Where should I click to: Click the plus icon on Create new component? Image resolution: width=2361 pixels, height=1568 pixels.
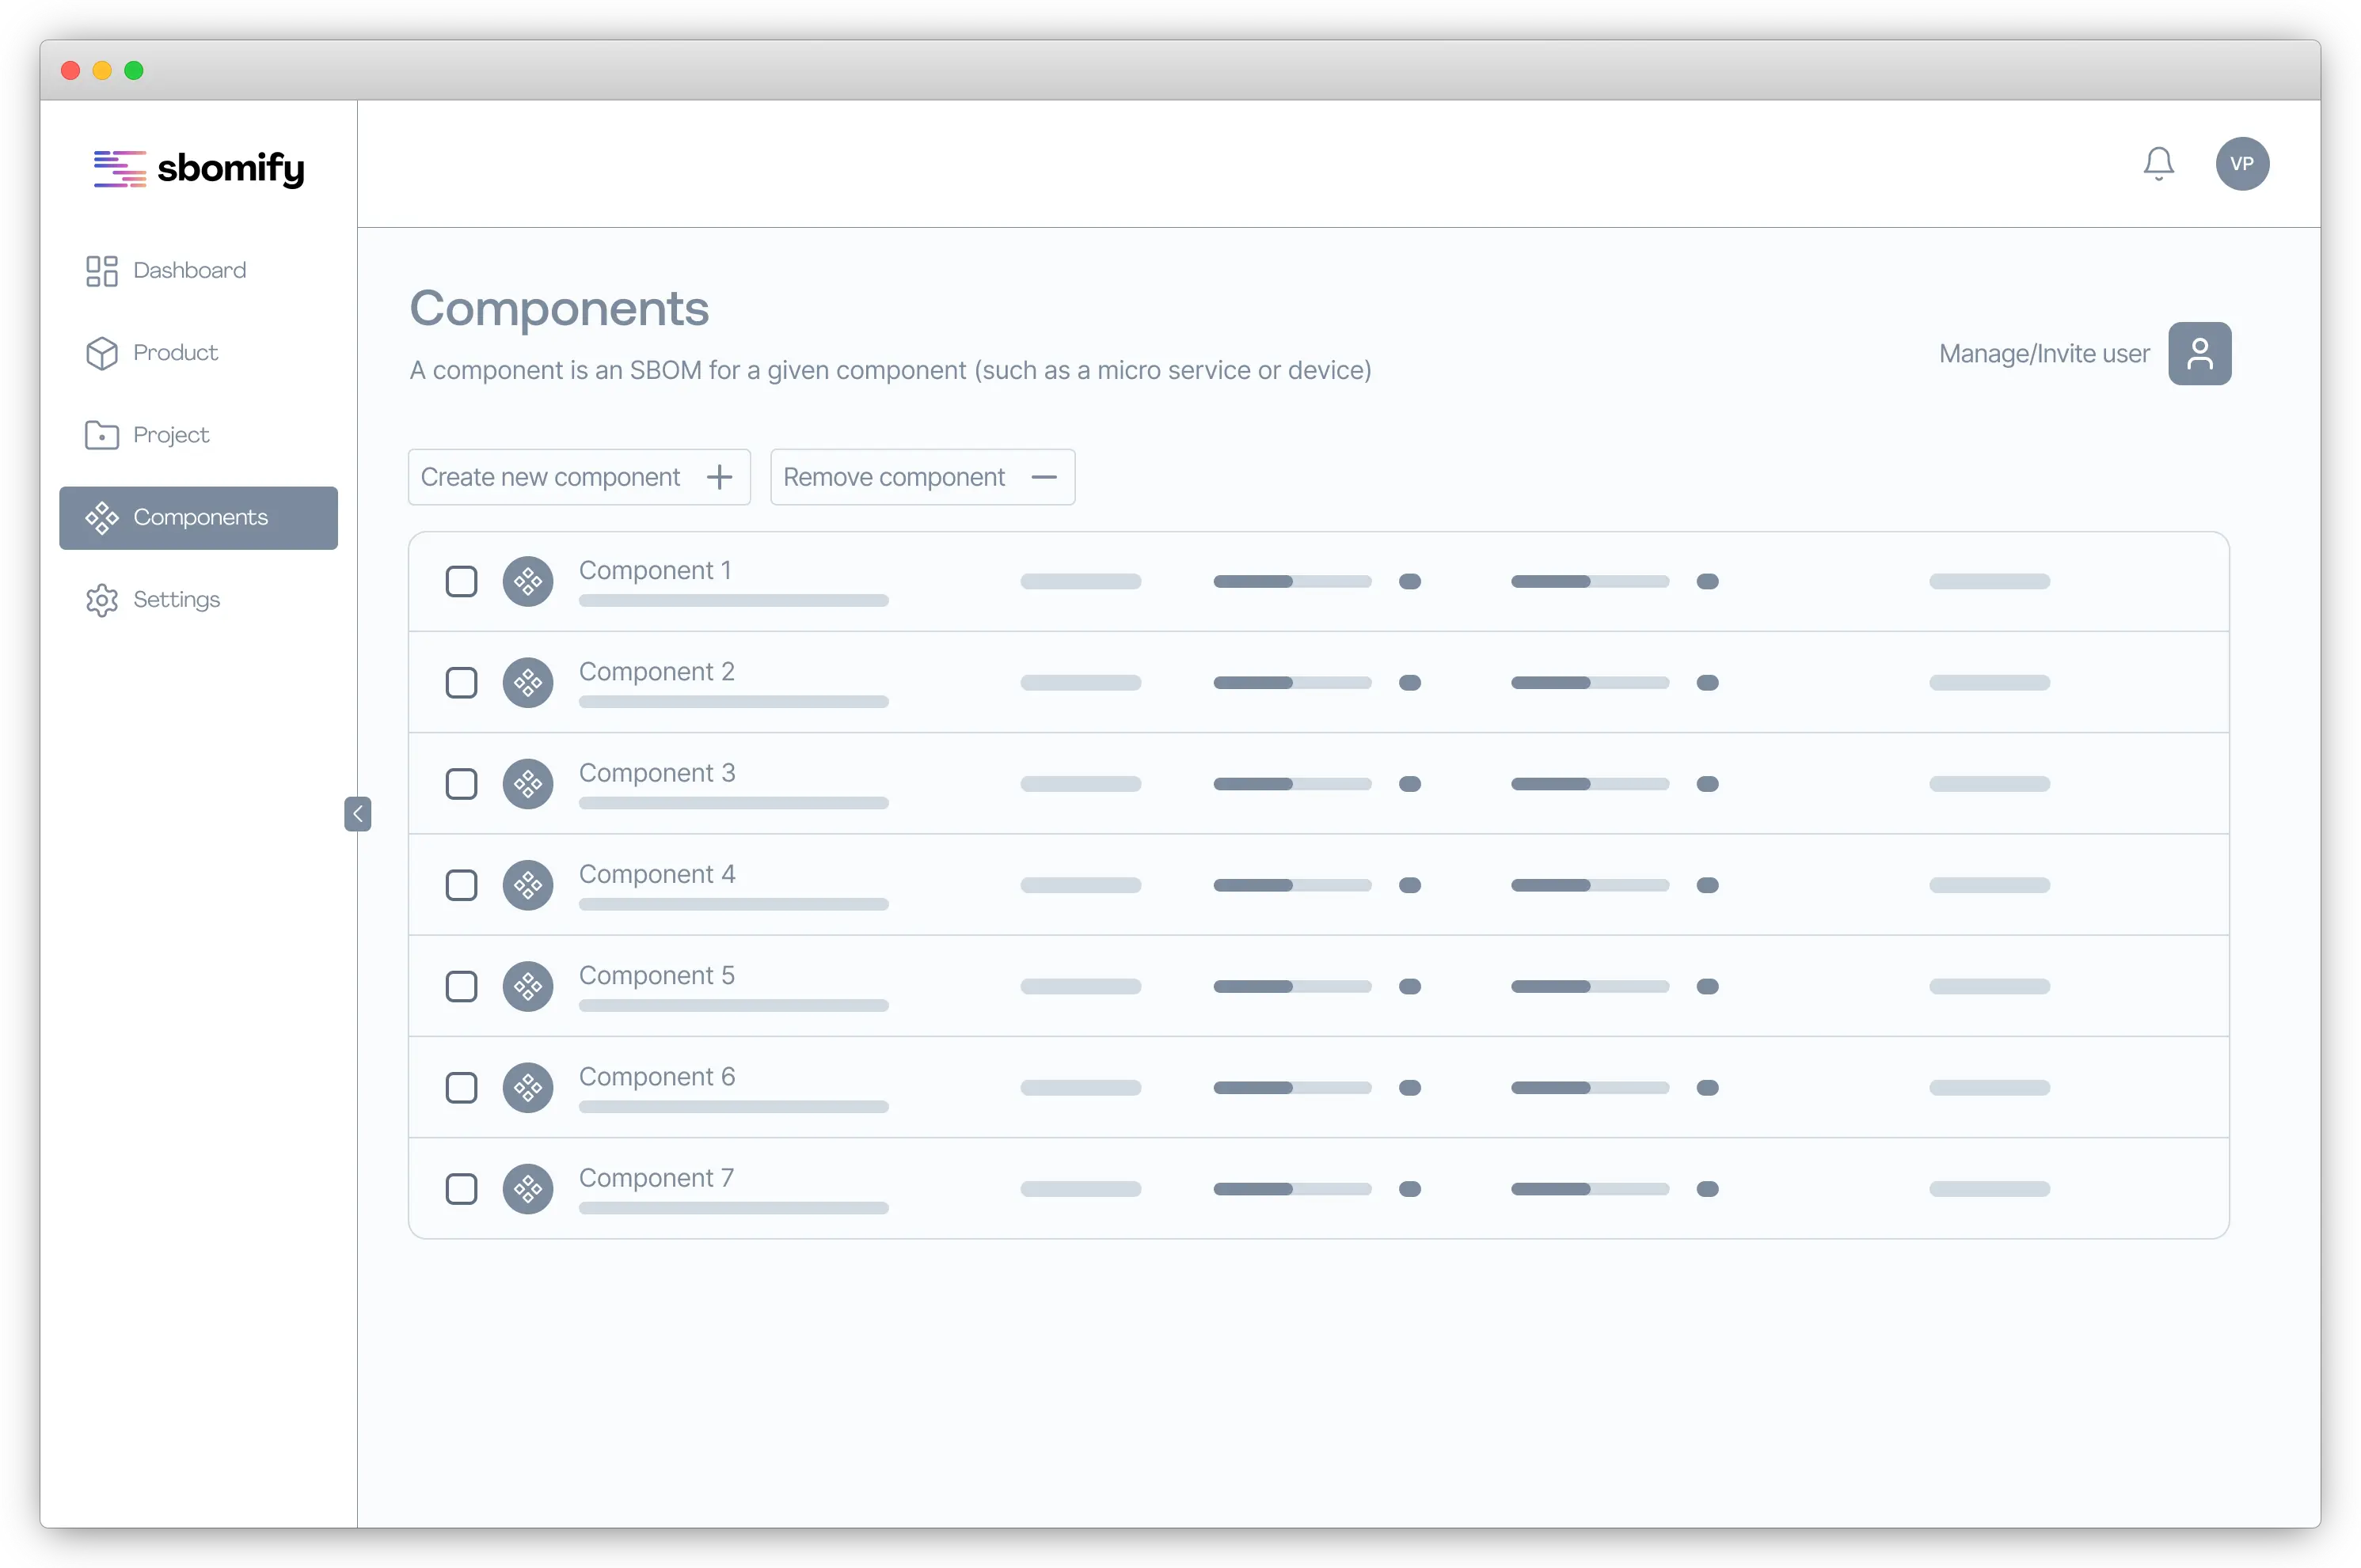[719, 477]
